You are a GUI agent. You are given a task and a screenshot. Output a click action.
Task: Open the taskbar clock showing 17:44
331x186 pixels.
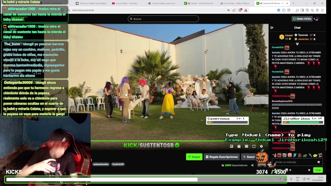tap(318, 179)
